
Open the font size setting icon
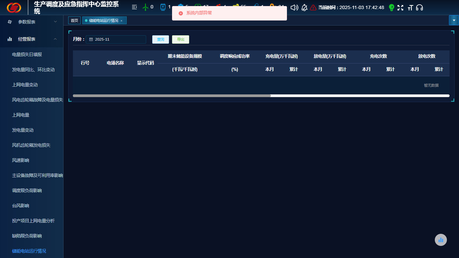point(410,7)
